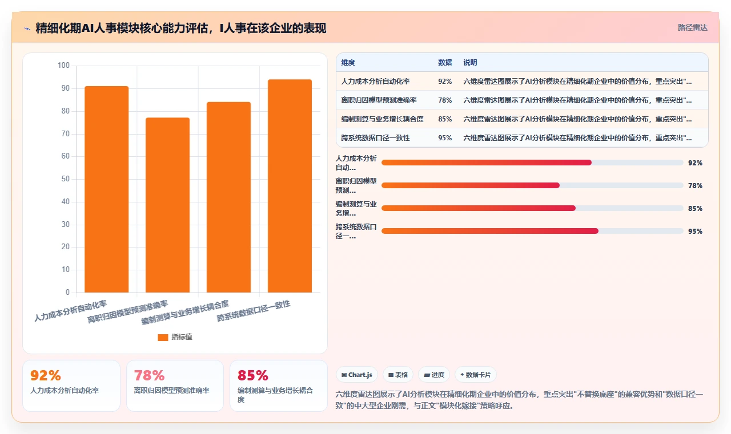
Task: Click the 离职归因模型预测准确率 bar in the chart
Action: 167,205
